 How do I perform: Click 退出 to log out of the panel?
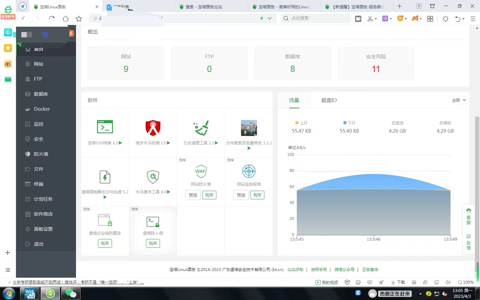46,244
